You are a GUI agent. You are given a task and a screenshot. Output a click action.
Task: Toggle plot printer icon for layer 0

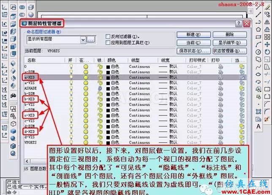(220, 67)
